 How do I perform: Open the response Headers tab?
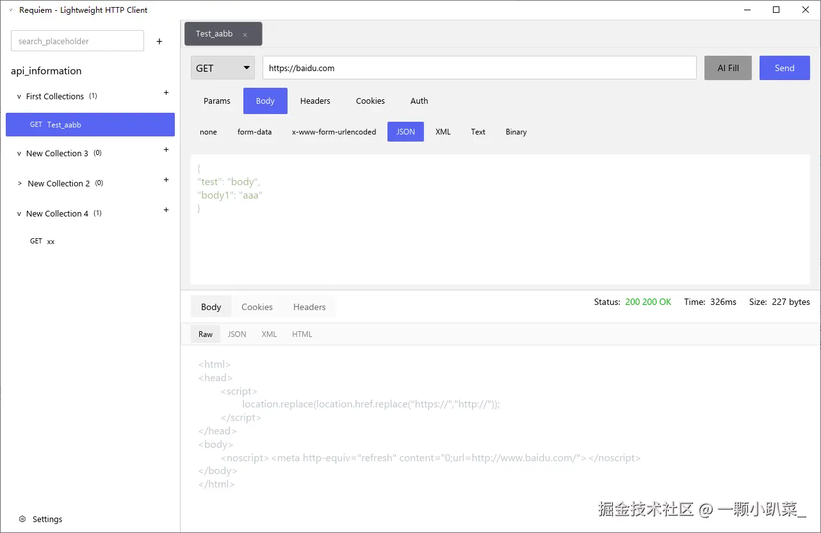[x=309, y=307]
